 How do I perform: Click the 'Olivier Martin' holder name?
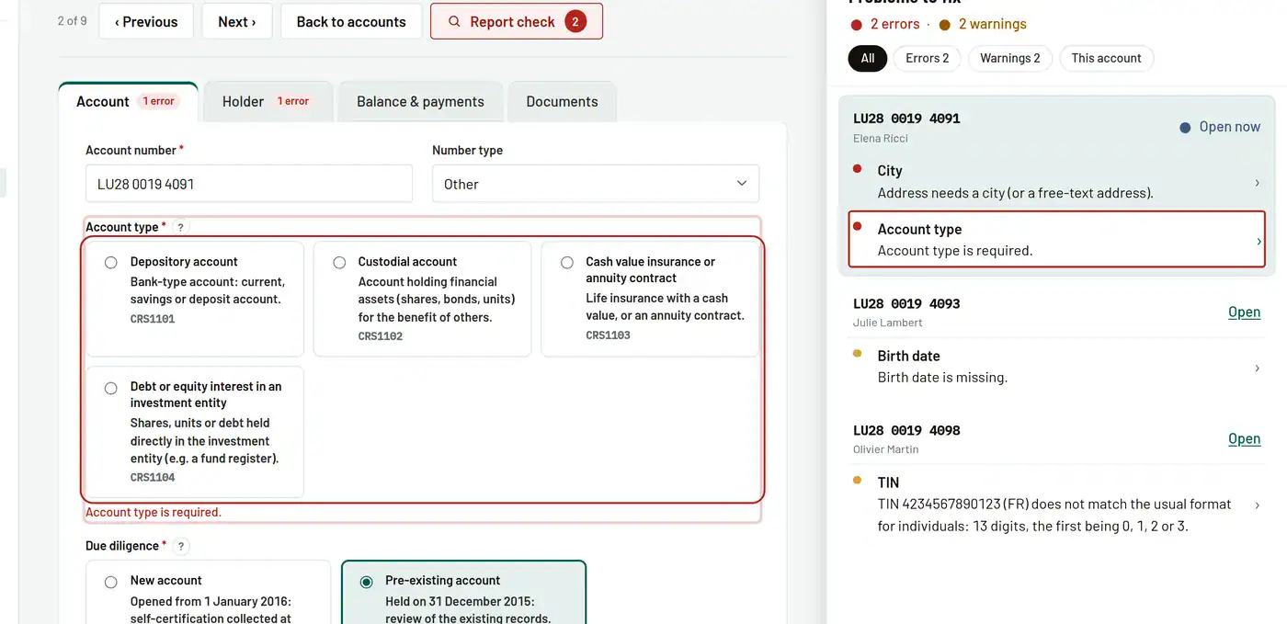886,449
